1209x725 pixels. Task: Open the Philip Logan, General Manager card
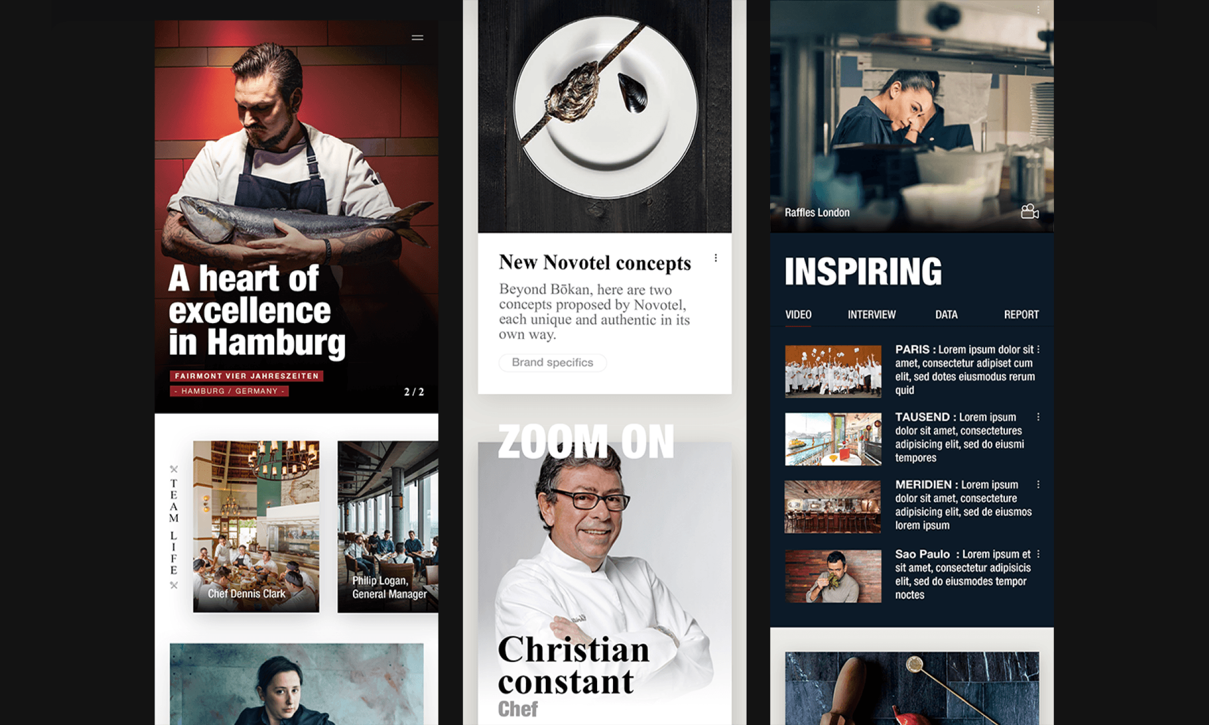388,527
